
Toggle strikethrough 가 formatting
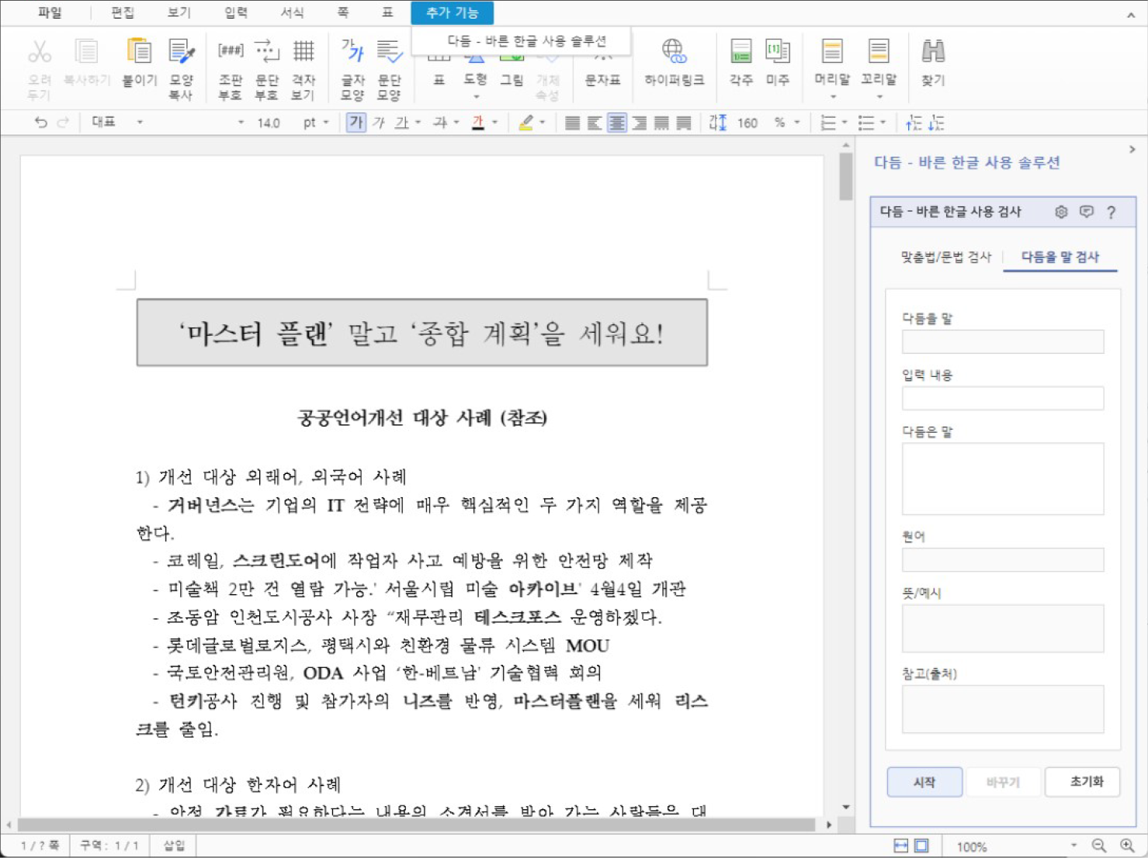(441, 123)
